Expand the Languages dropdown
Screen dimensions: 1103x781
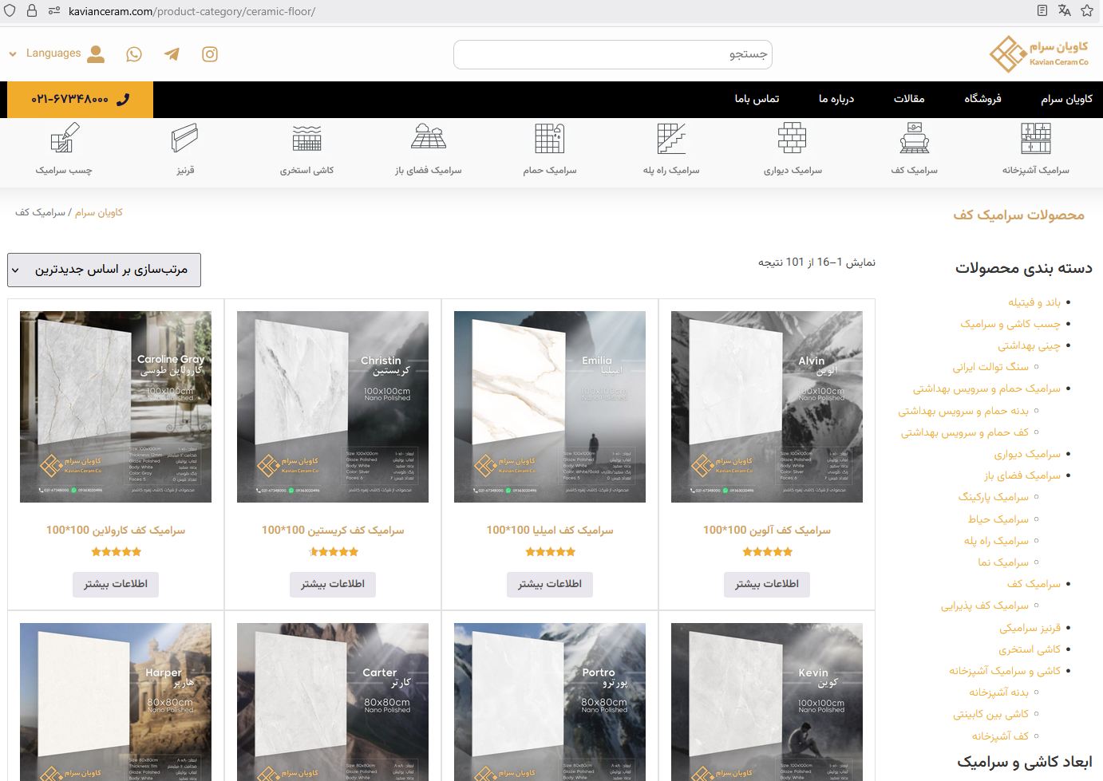pos(45,53)
